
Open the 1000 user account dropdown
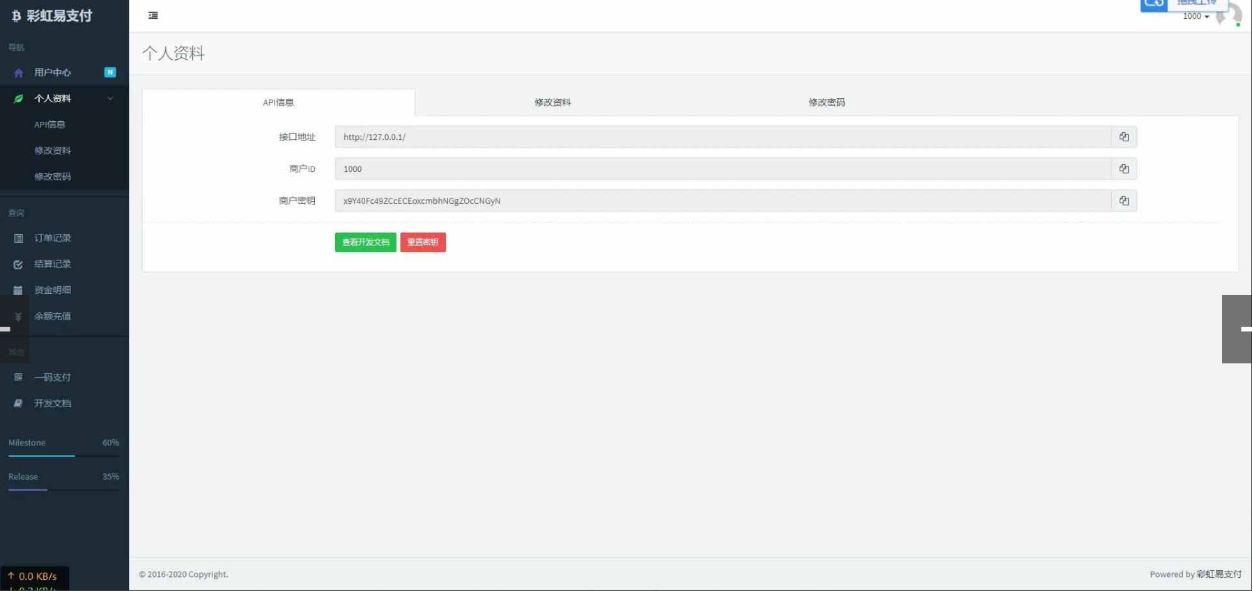[x=1196, y=16]
